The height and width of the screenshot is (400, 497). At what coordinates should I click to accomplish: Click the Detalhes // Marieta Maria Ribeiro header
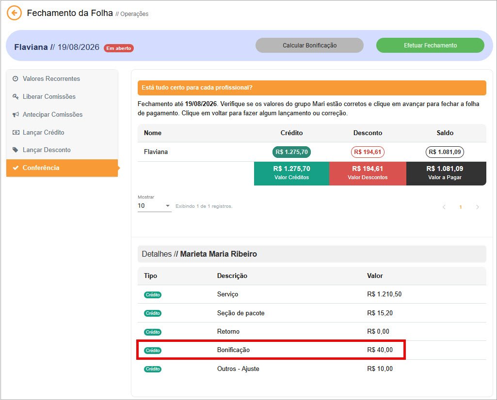(x=312, y=254)
